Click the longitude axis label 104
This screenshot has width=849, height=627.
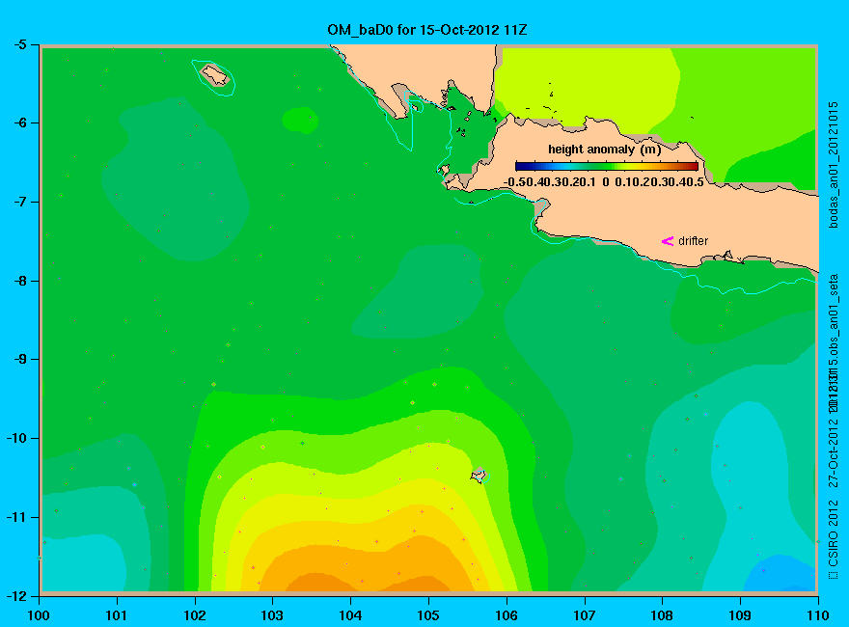(350, 615)
